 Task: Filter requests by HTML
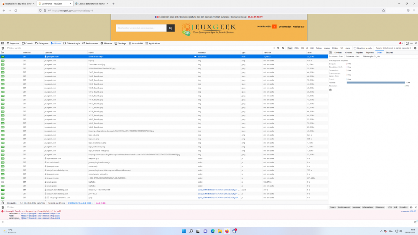[x=296, y=48]
